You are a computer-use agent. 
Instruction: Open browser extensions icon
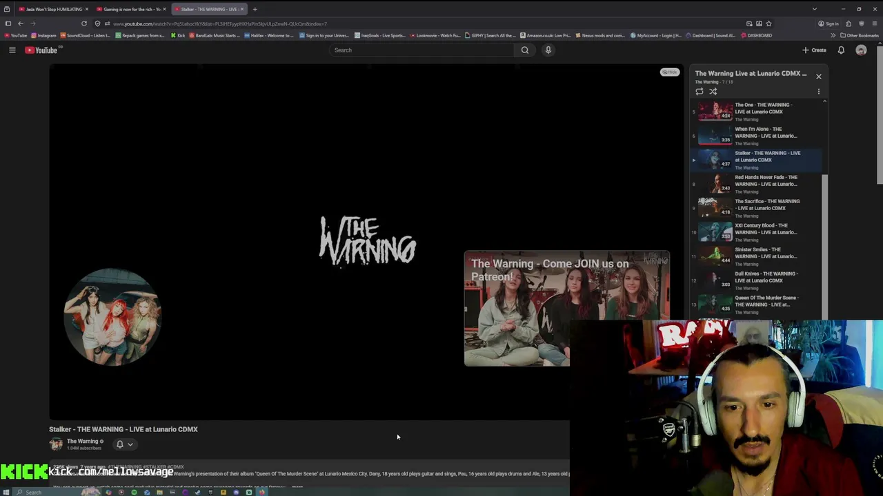[849, 23]
